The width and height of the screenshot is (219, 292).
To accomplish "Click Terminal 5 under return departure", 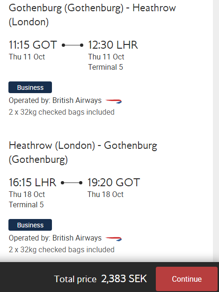I will pos(26,204).
